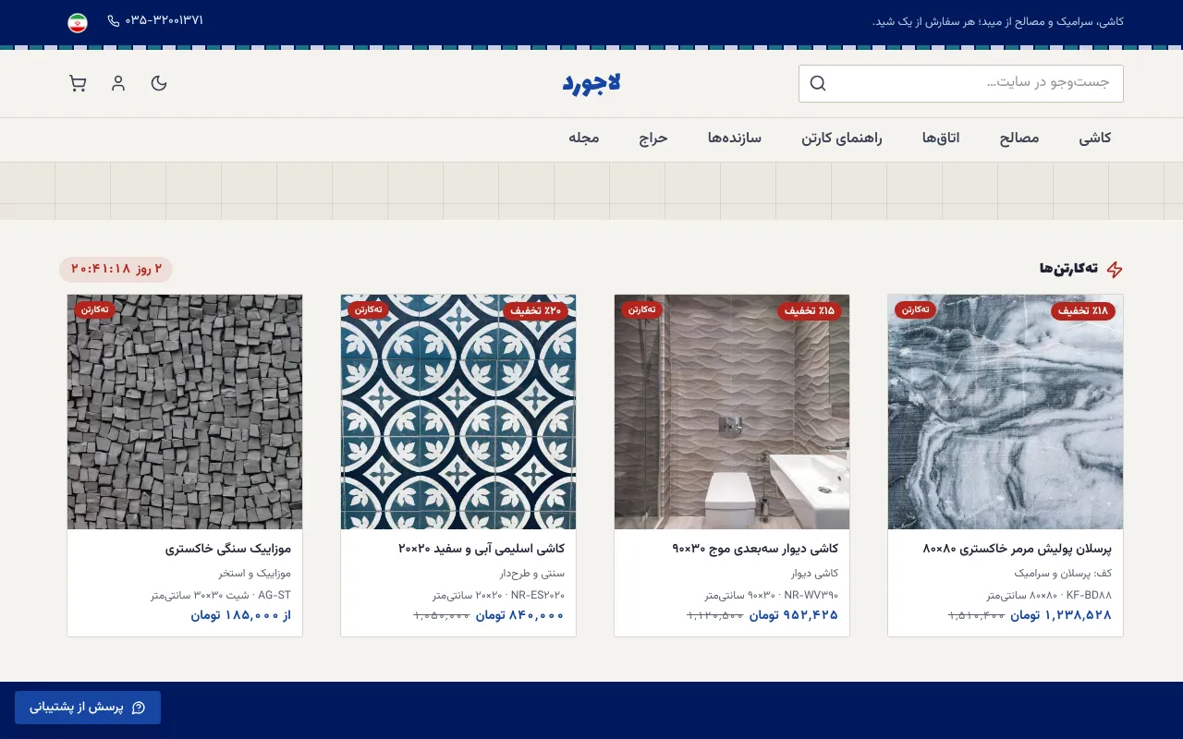
Task: Open the اتاق‌ها menu
Action: [x=941, y=139]
